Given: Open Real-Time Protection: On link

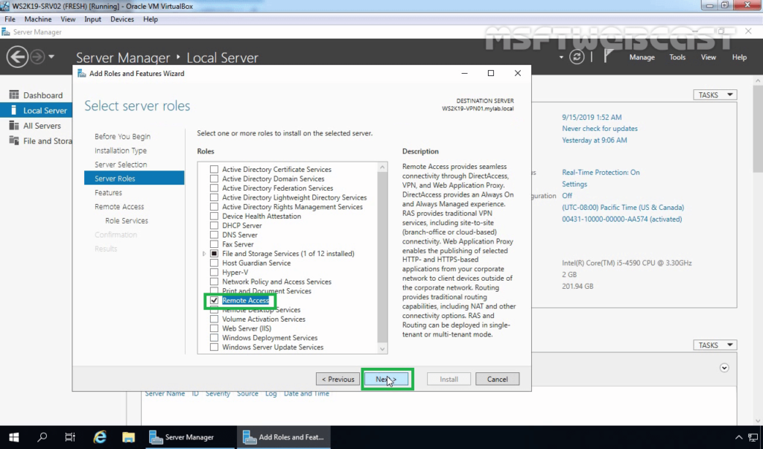Looking at the screenshot, I should [x=601, y=172].
